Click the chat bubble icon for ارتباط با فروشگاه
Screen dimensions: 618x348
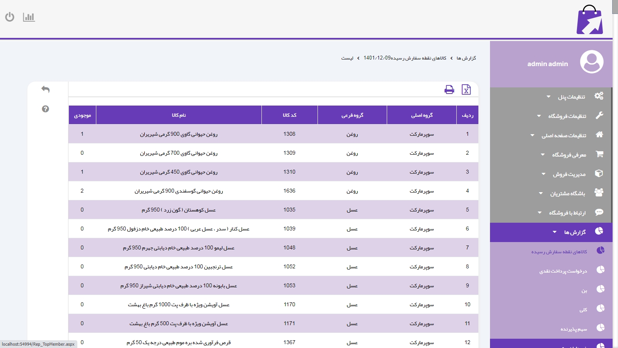599,212
